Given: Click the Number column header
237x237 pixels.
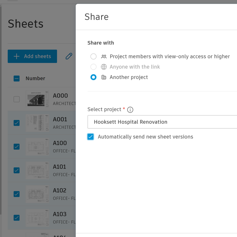Looking at the screenshot, I should coord(36,78).
